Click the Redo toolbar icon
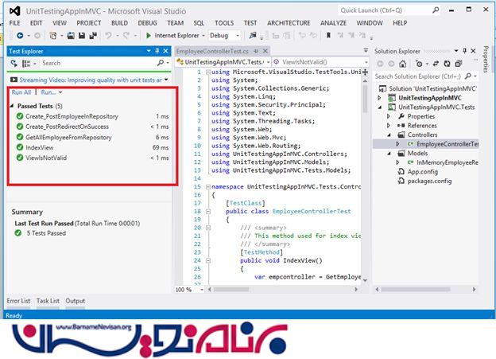 tap(126, 36)
